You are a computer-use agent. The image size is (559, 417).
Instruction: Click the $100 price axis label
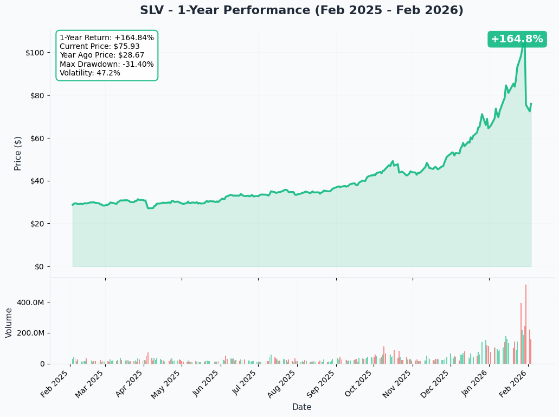[x=35, y=53]
